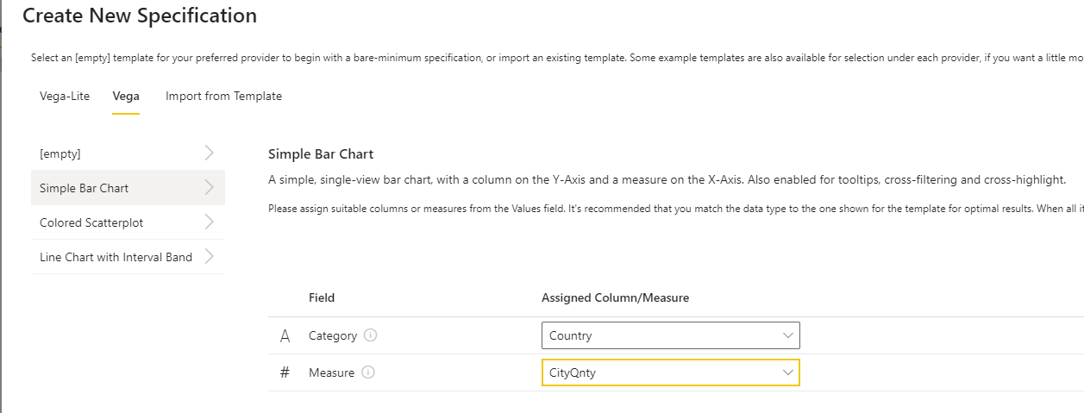
Task: Click the chevron beside Simple Bar Chart
Action: (x=209, y=188)
